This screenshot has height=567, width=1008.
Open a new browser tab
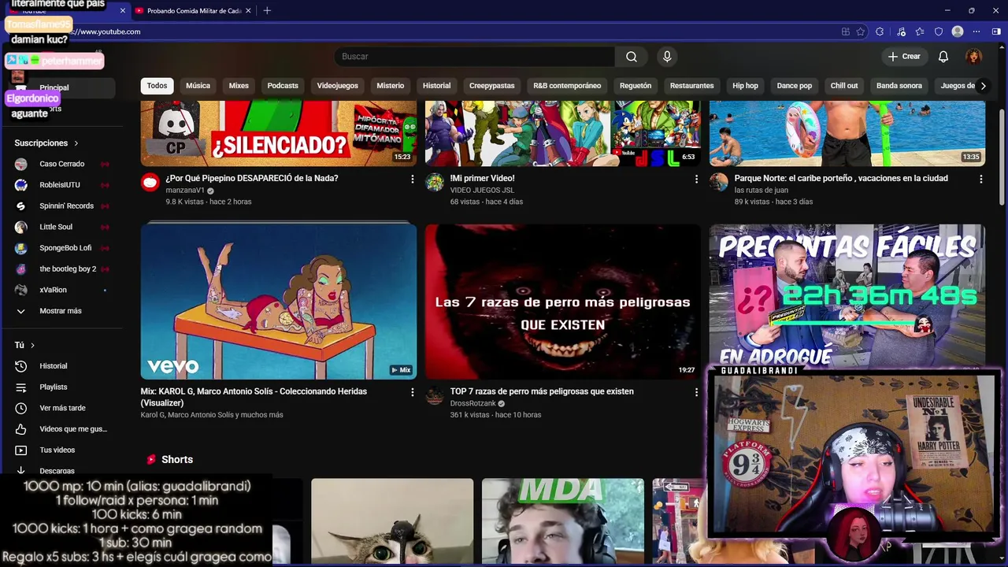point(267,10)
